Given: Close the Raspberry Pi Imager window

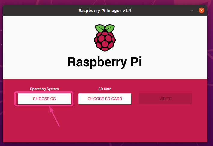Looking at the screenshot, I should (x=202, y=10).
